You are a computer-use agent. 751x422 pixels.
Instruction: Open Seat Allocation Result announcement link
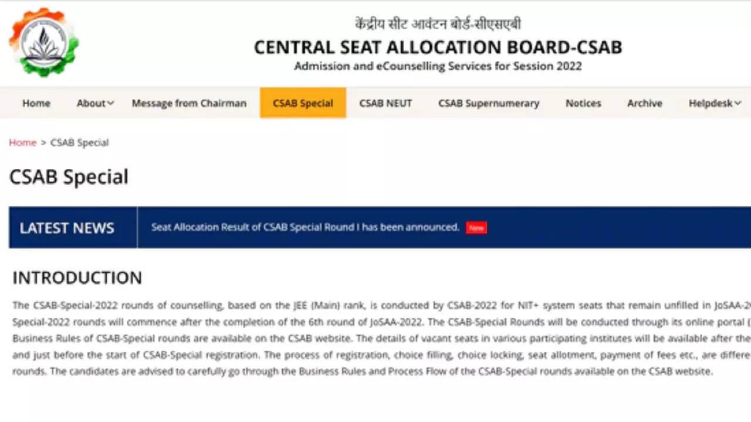305,227
